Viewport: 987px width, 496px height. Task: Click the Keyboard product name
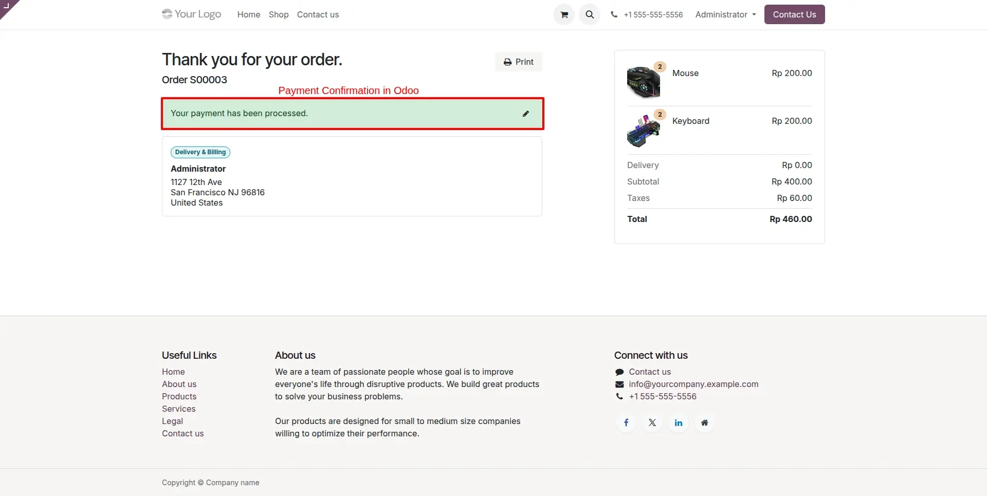point(690,121)
